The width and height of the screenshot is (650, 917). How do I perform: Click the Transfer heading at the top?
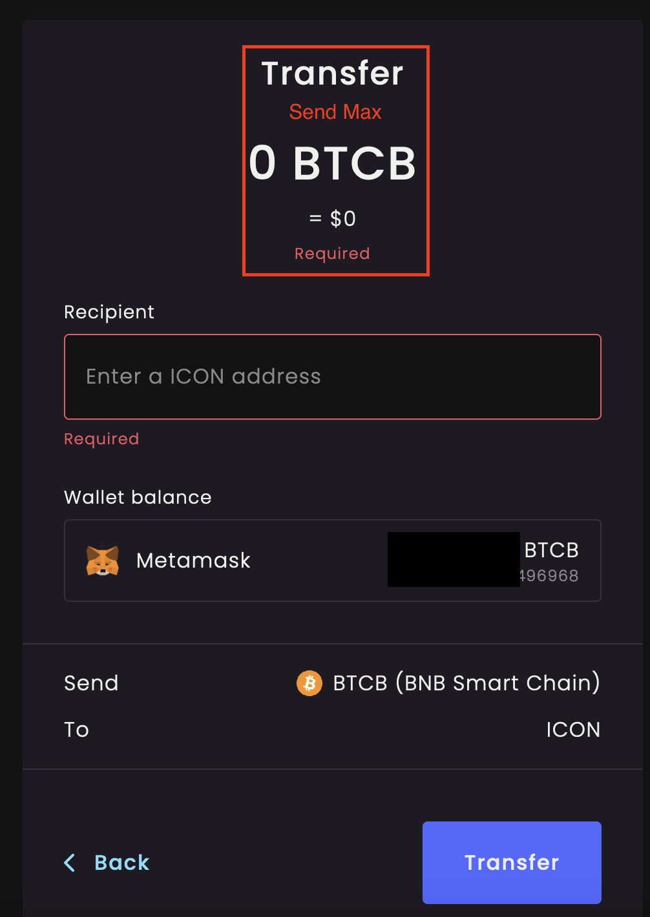click(x=333, y=73)
